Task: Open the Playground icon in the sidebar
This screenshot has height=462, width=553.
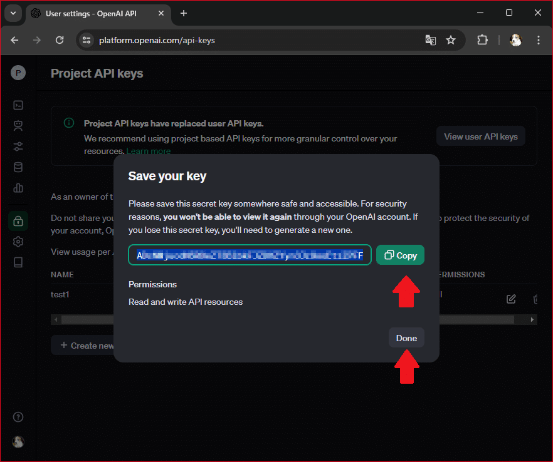Action: [18, 105]
